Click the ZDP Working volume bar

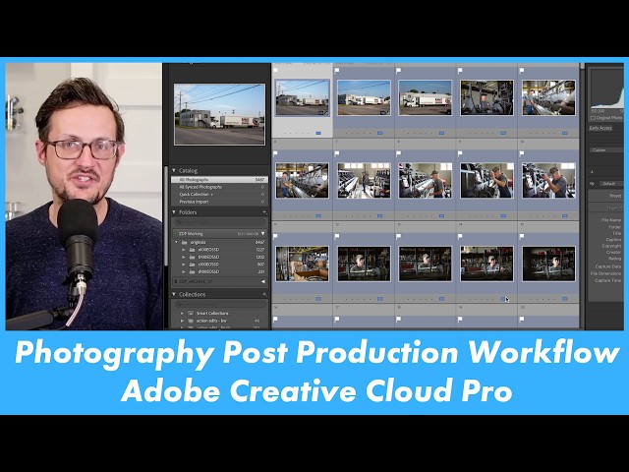[220, 233]
